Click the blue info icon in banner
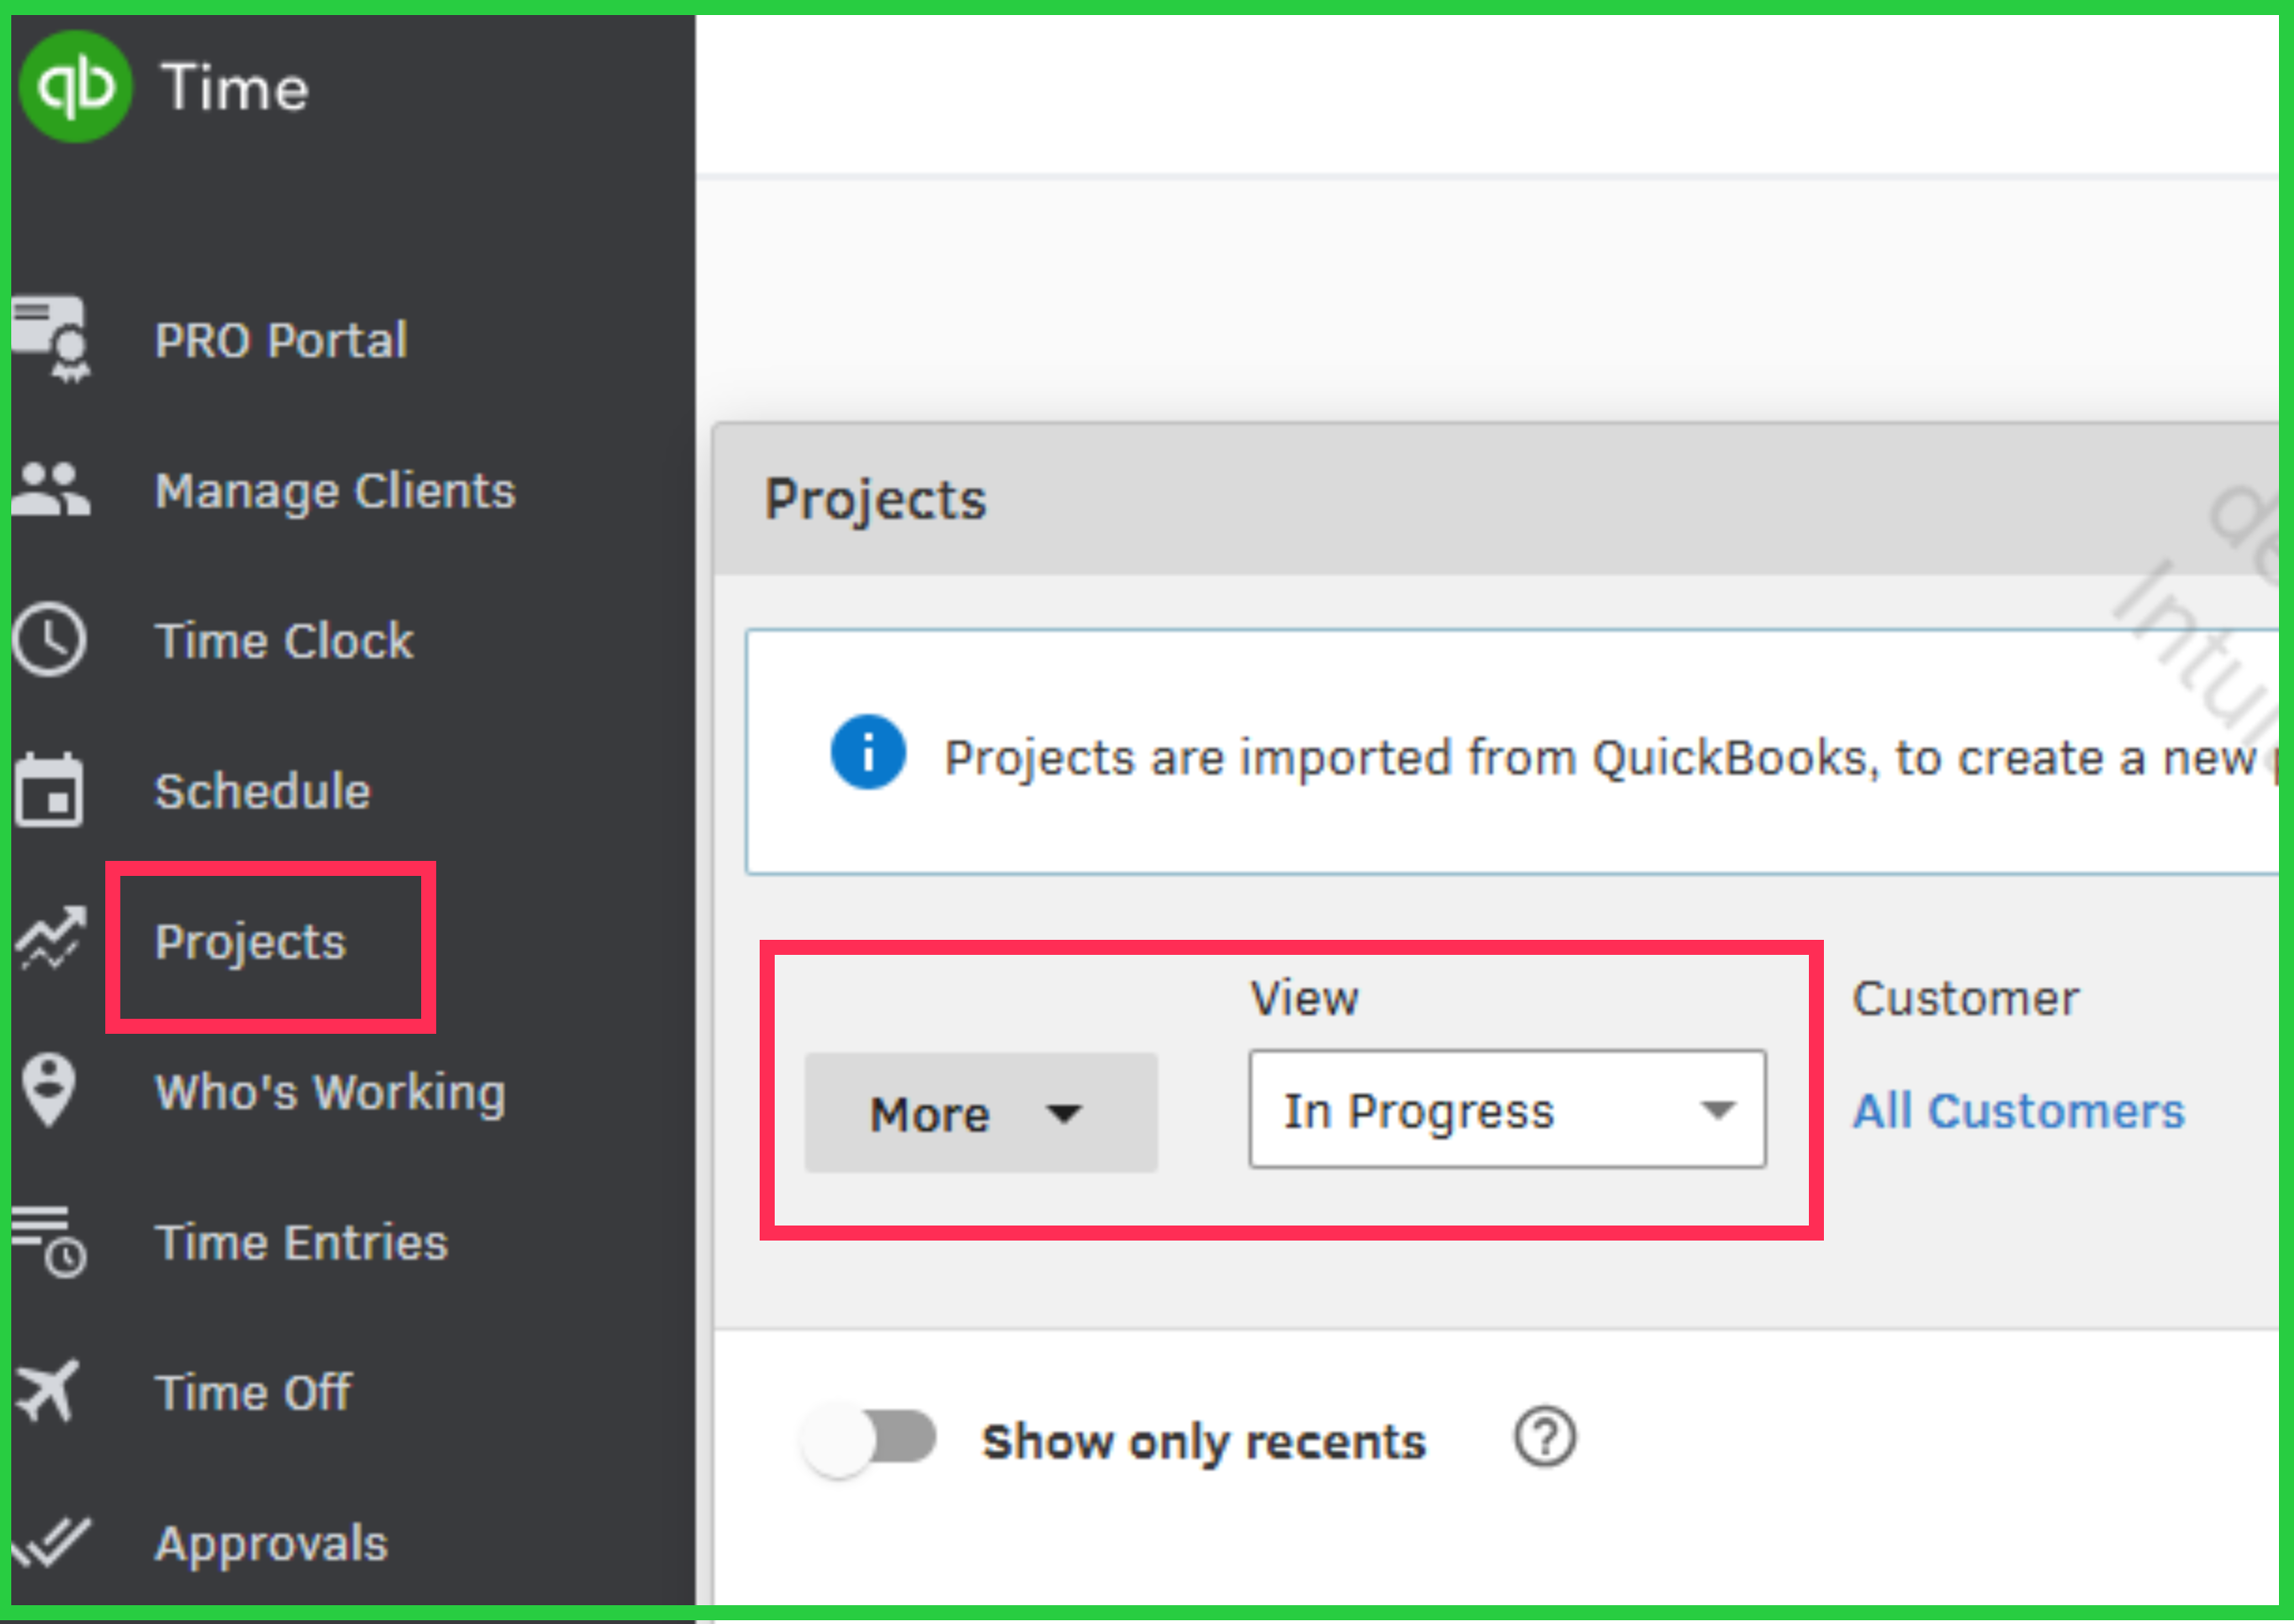 (x=869, y=753)
